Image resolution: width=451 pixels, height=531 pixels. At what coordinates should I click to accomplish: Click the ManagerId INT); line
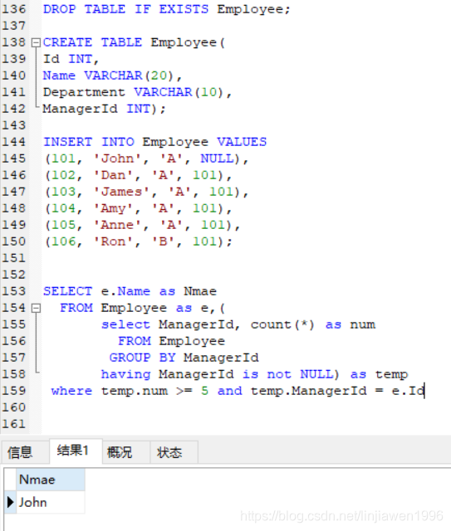pyautogui.click(x=104, y=109)
